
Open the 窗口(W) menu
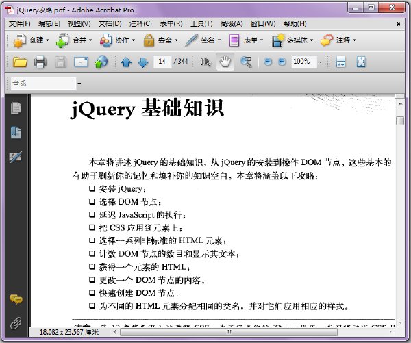pyautogui.click(x=263, y=24)
